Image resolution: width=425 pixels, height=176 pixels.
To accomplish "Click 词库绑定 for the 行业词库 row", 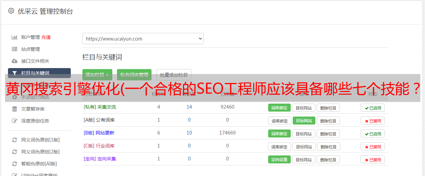I will click(279, 146).
